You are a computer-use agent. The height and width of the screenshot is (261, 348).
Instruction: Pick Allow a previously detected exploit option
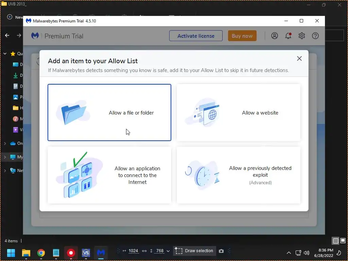(x=238, y=175)
